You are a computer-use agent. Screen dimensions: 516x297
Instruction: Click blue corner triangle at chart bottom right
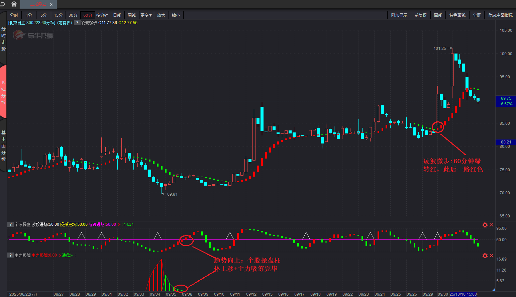pos(494,290)
